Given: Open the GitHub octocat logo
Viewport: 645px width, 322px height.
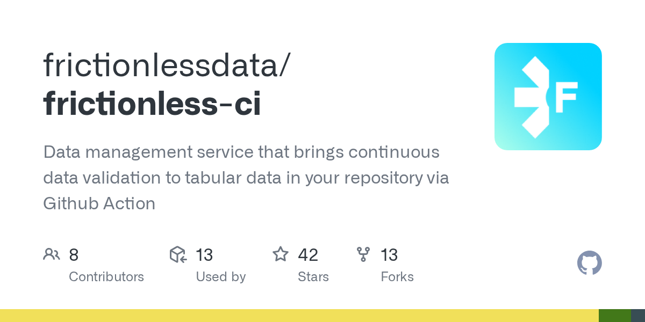Looking at the screenshot, I should click(x=589, y=263).
